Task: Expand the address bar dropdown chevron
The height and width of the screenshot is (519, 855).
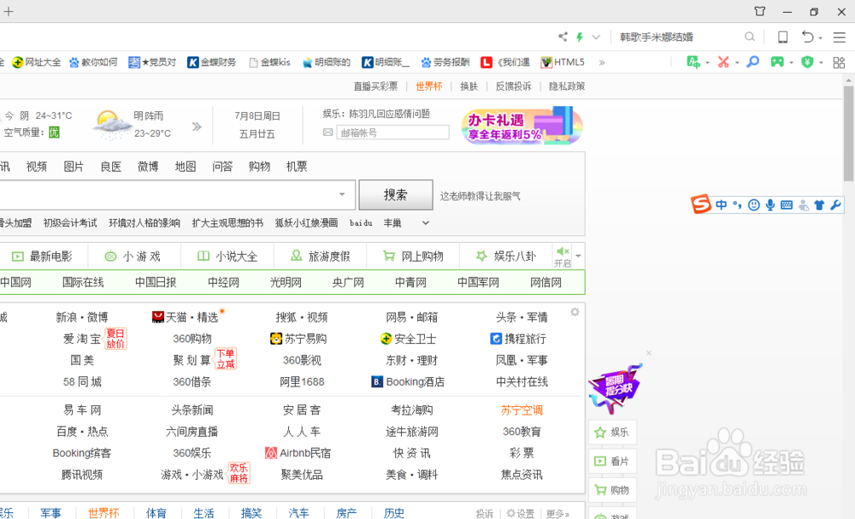Action: 596,37
